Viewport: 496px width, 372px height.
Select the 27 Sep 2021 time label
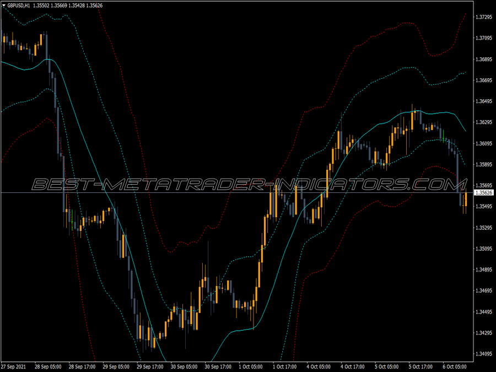[13, 366]
